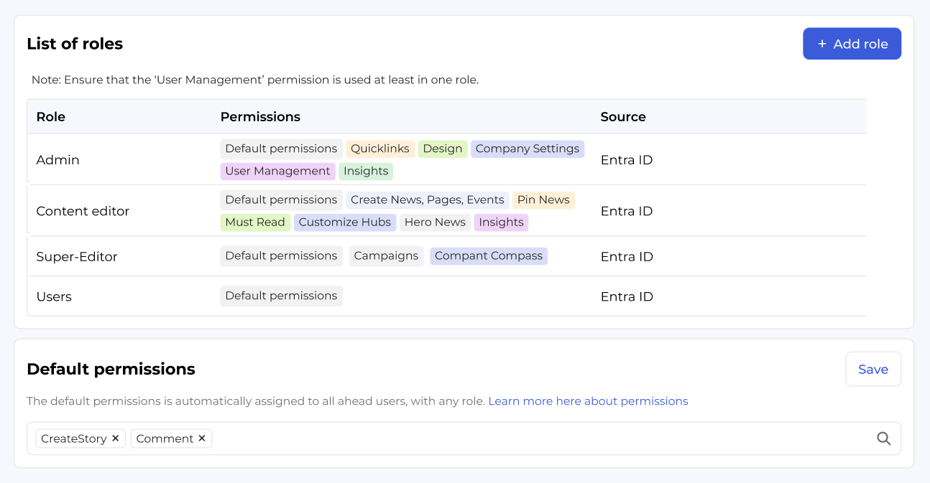The image size is (930, 483).
Task: Click the Add role button
Action: 852,44
